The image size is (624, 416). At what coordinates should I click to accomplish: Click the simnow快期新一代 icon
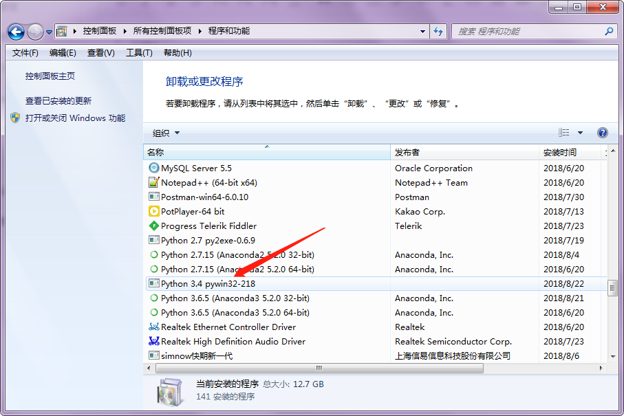point(153,355)
